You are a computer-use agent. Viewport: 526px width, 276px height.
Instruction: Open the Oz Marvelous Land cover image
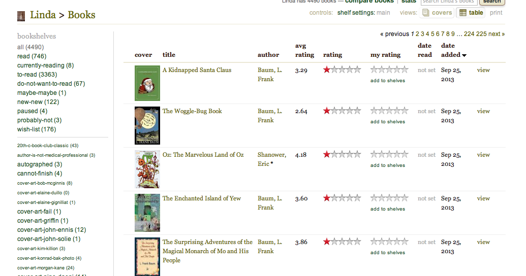(x=147, y=169)
